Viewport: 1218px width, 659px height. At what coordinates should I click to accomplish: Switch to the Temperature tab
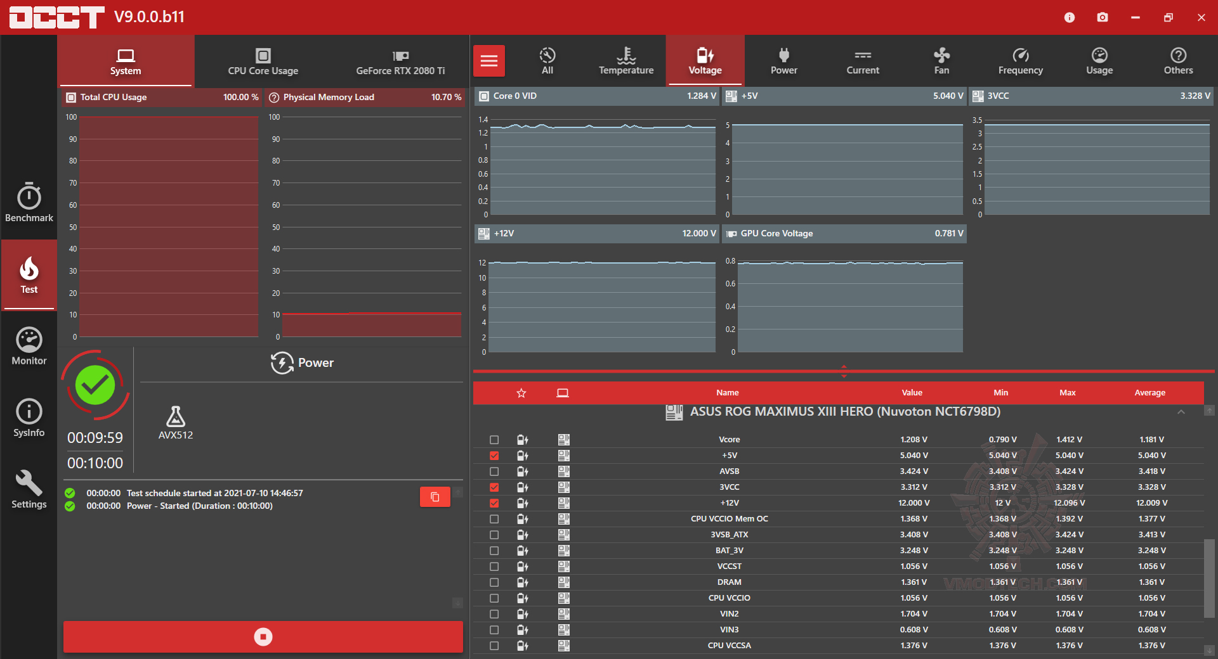pyautogui.click(x=625, y=60)
